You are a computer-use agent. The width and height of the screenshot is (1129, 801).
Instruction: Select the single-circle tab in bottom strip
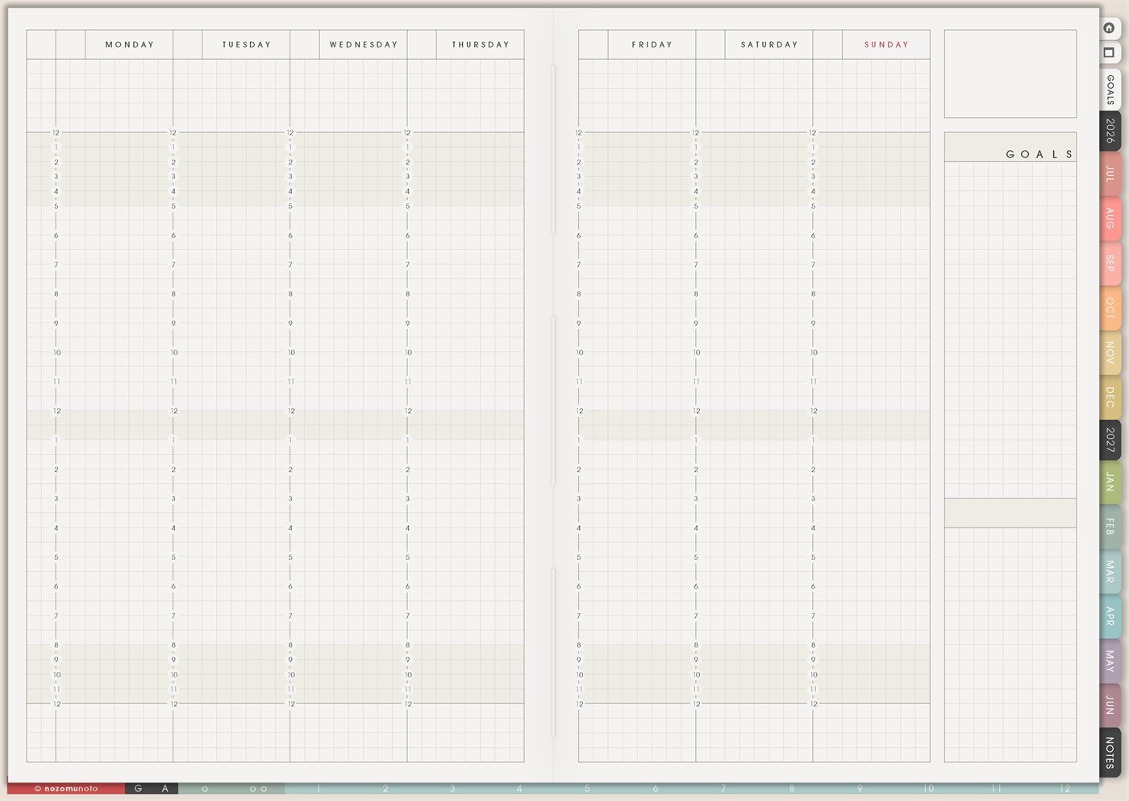205,788
